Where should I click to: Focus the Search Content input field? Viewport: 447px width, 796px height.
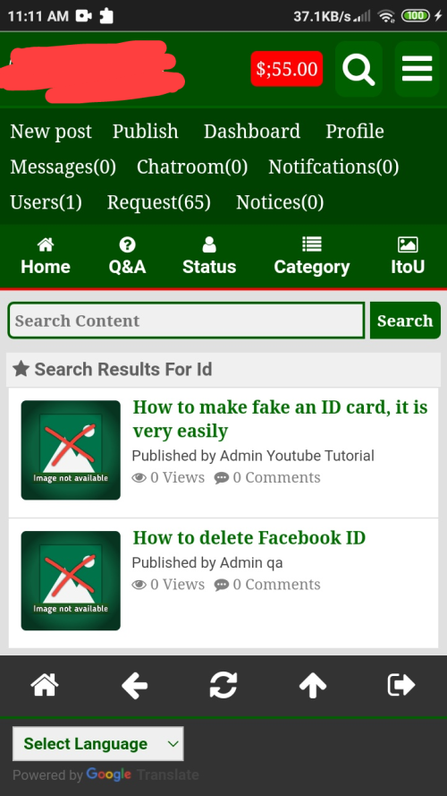coord(186,321)
